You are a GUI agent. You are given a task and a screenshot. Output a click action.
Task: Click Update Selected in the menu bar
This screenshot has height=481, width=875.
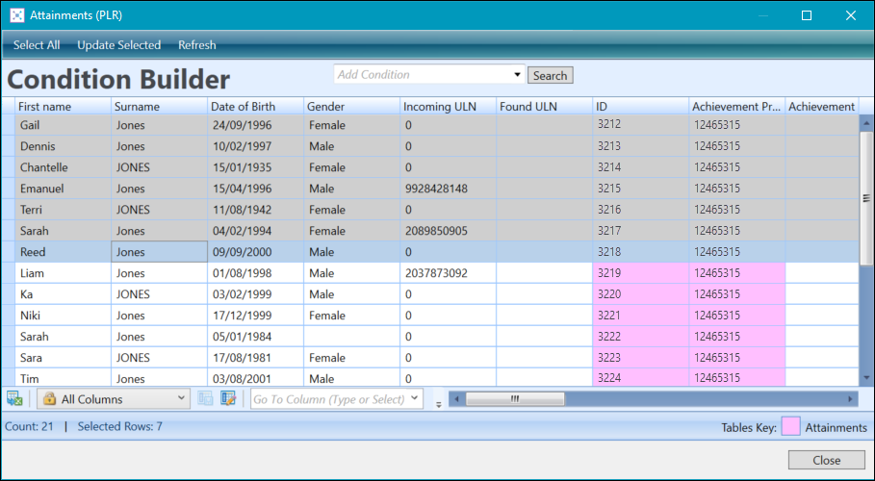click(118, 45)
